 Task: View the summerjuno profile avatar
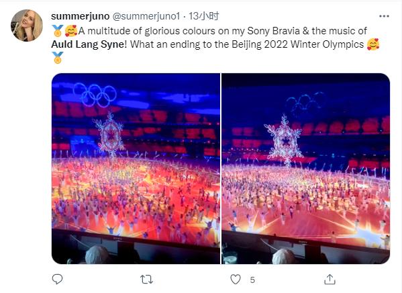click(27, 26)
